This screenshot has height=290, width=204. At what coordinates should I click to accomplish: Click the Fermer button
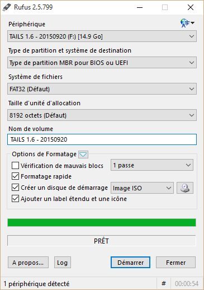tap(175, 263)
